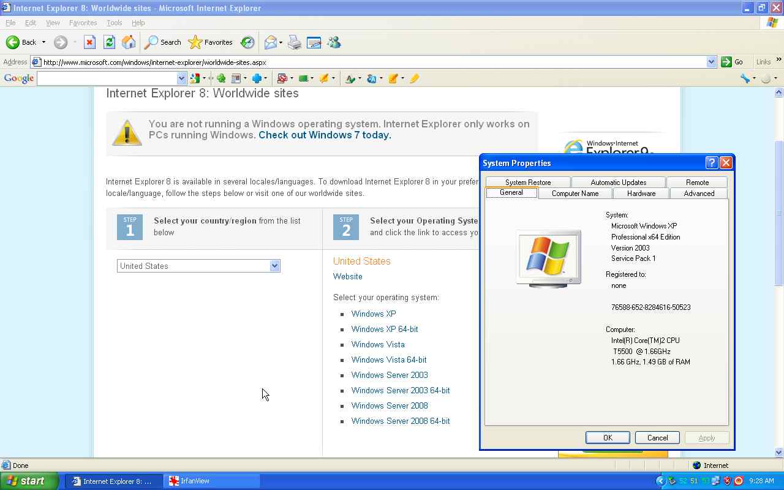Switch to the Advanced tab
This screenshot has width=784, height=490.
click(x=699, y=194)
